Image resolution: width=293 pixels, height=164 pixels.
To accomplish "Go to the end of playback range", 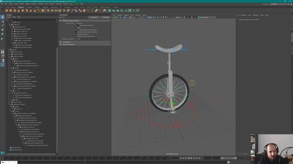I will pyautogui.click(x=199, y=158).
